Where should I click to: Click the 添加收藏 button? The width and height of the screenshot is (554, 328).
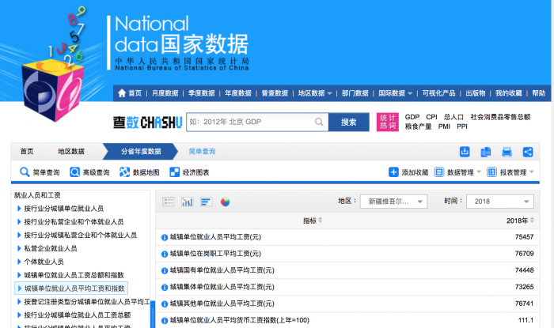point(408,172)
